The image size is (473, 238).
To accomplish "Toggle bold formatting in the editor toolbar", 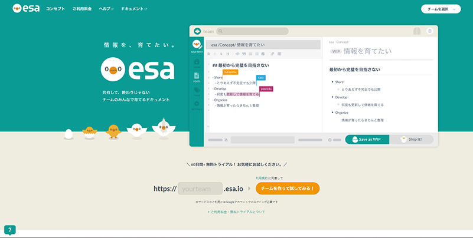I will 209,54.
